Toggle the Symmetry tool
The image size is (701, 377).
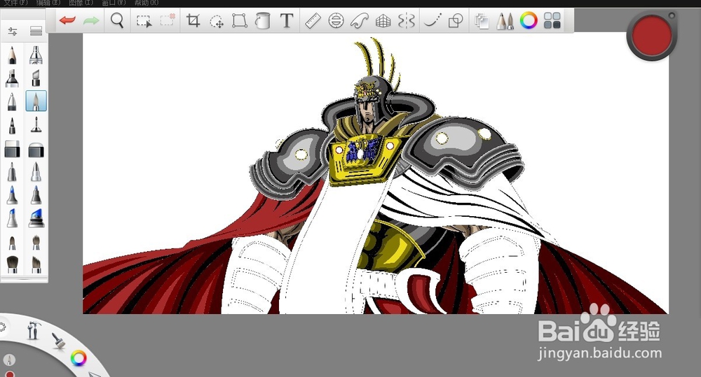(x=407, y=20)
